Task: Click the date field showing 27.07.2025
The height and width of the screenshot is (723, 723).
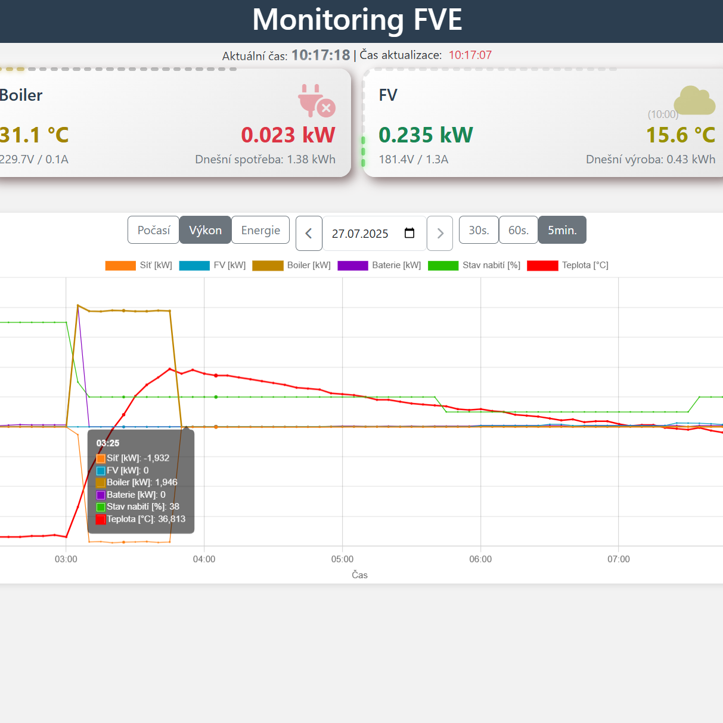Action: pyautogui.click(x=361, y=234)
